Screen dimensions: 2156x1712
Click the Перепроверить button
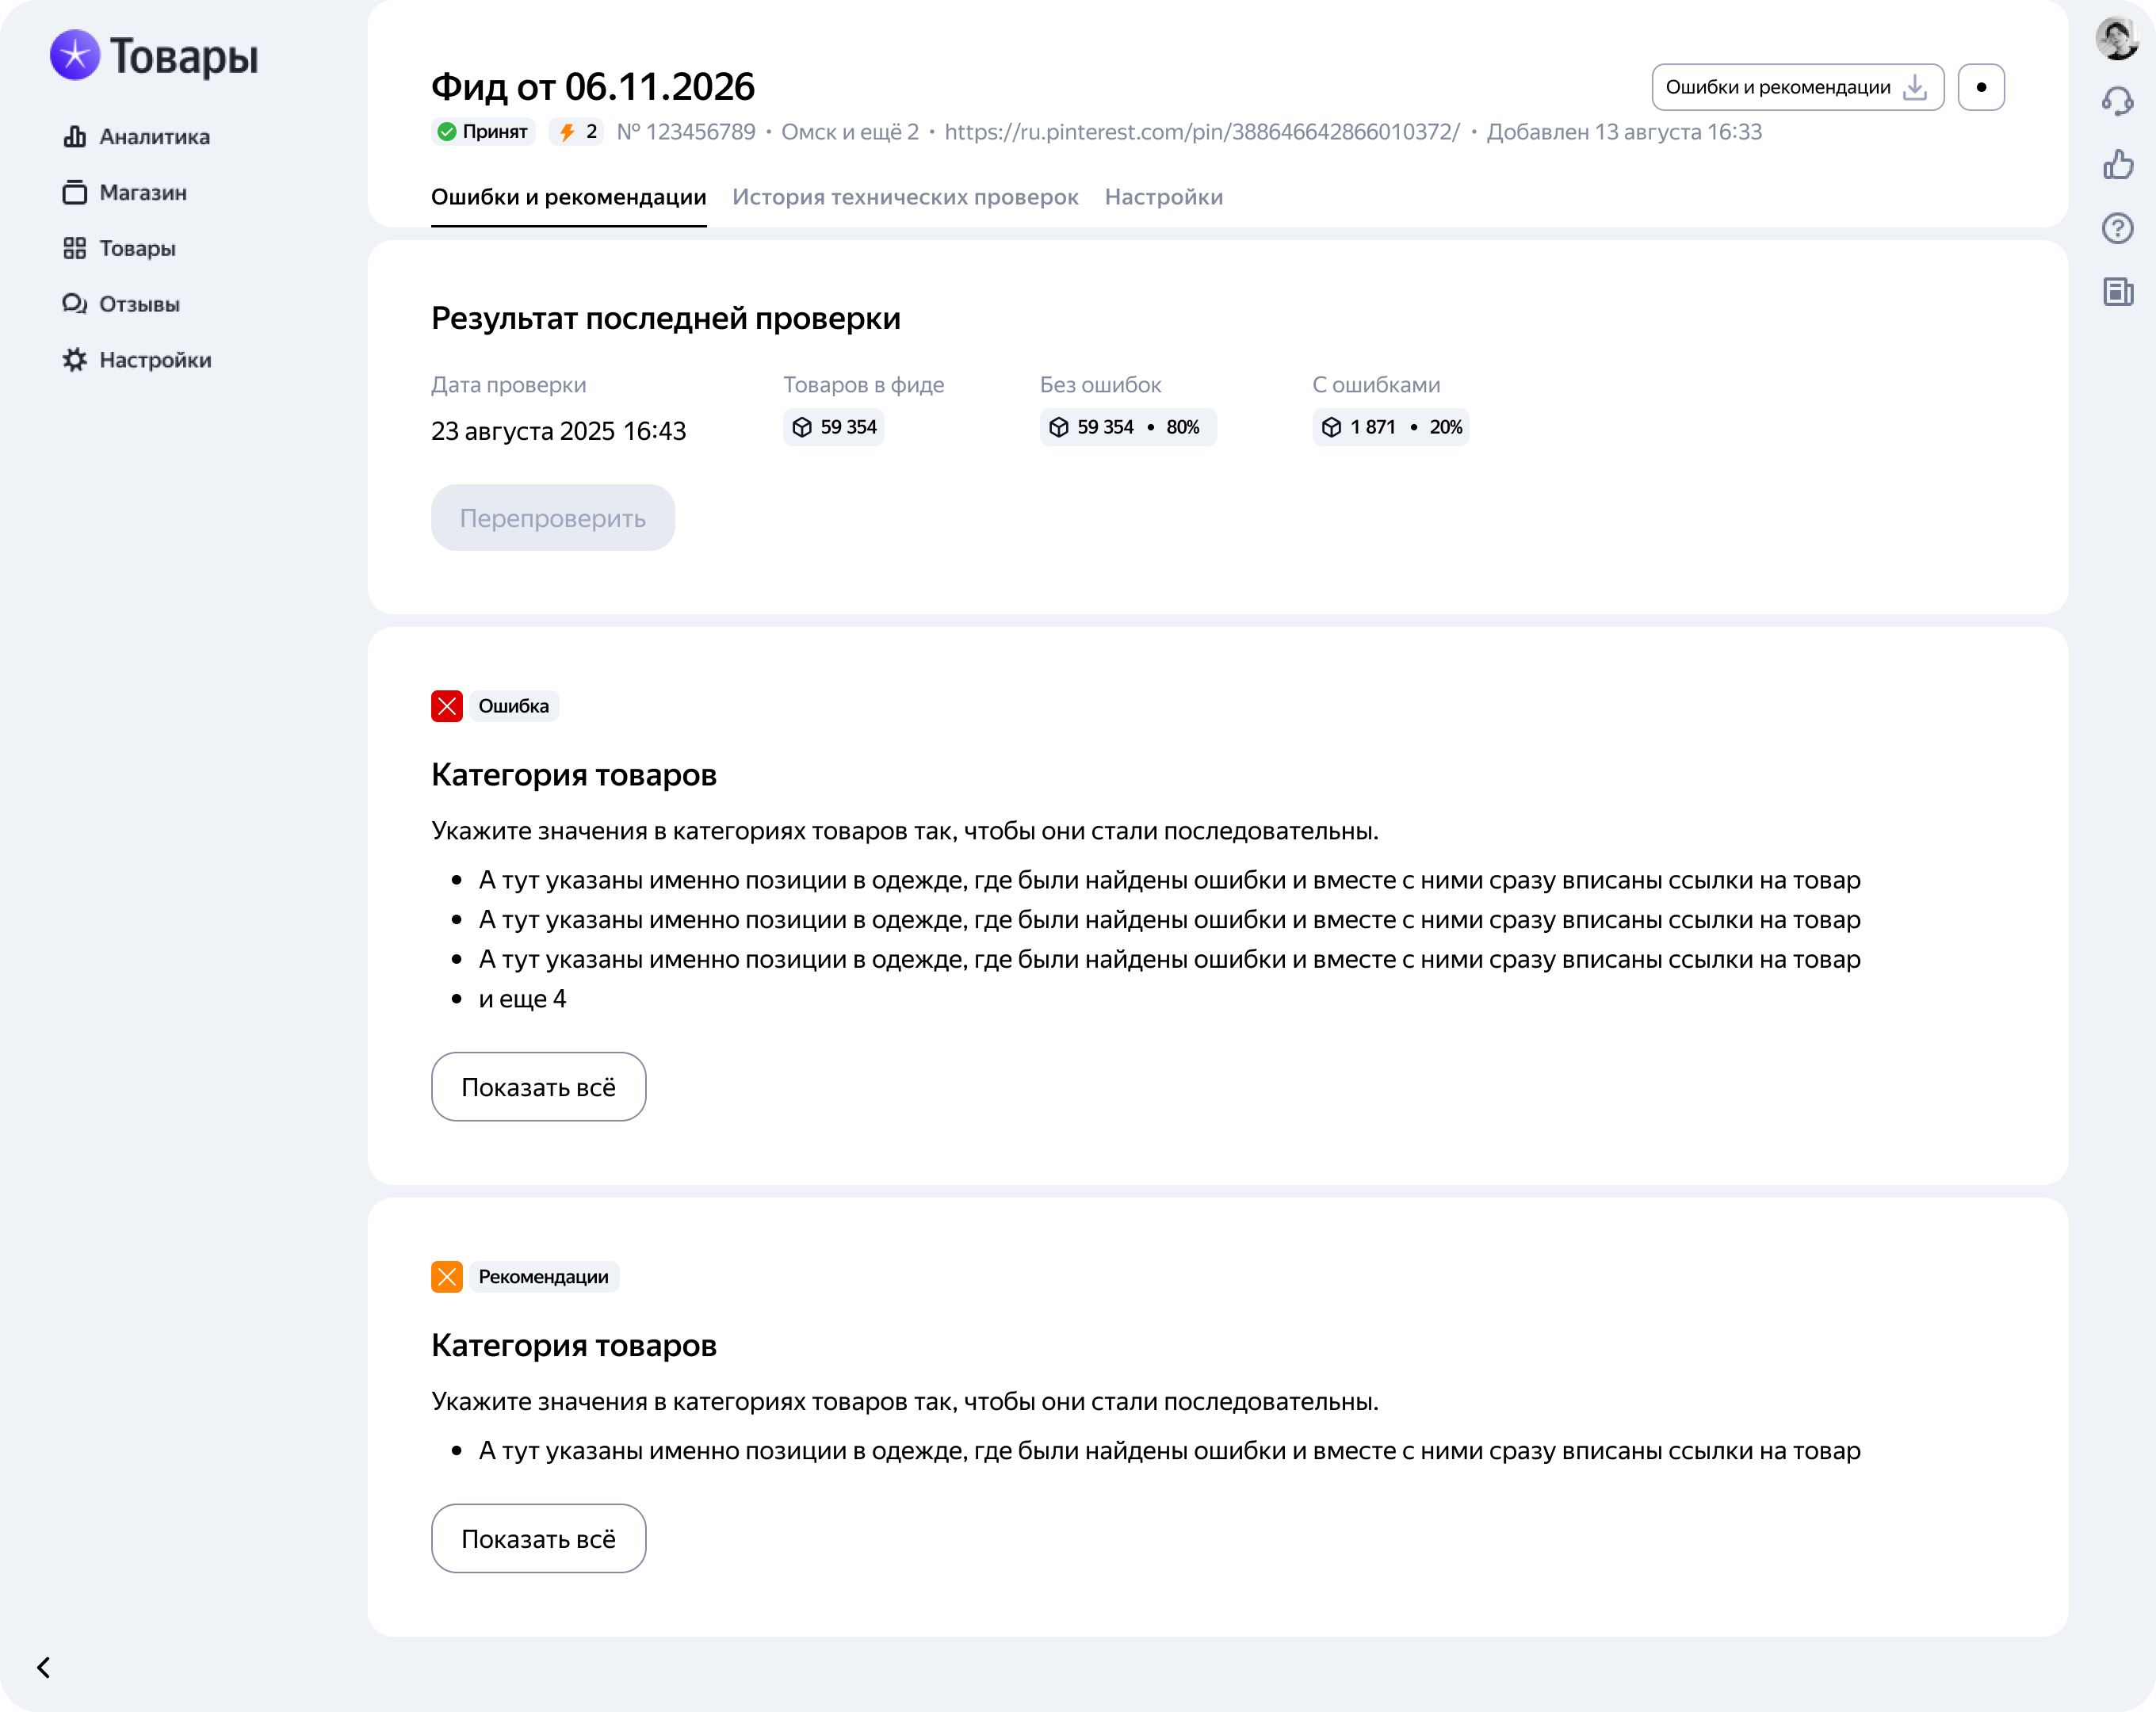(553, 518)
